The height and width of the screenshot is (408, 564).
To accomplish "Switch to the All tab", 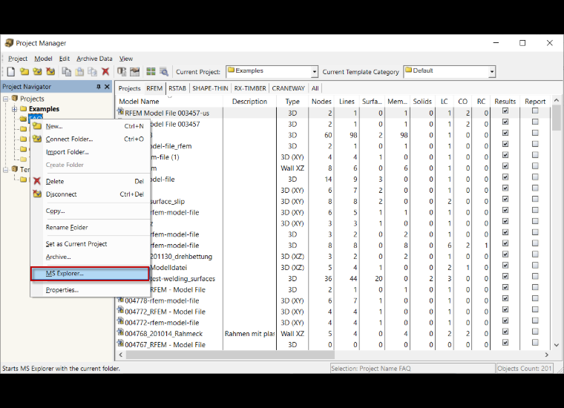I will pyautogui.click(x=315, y=88).
